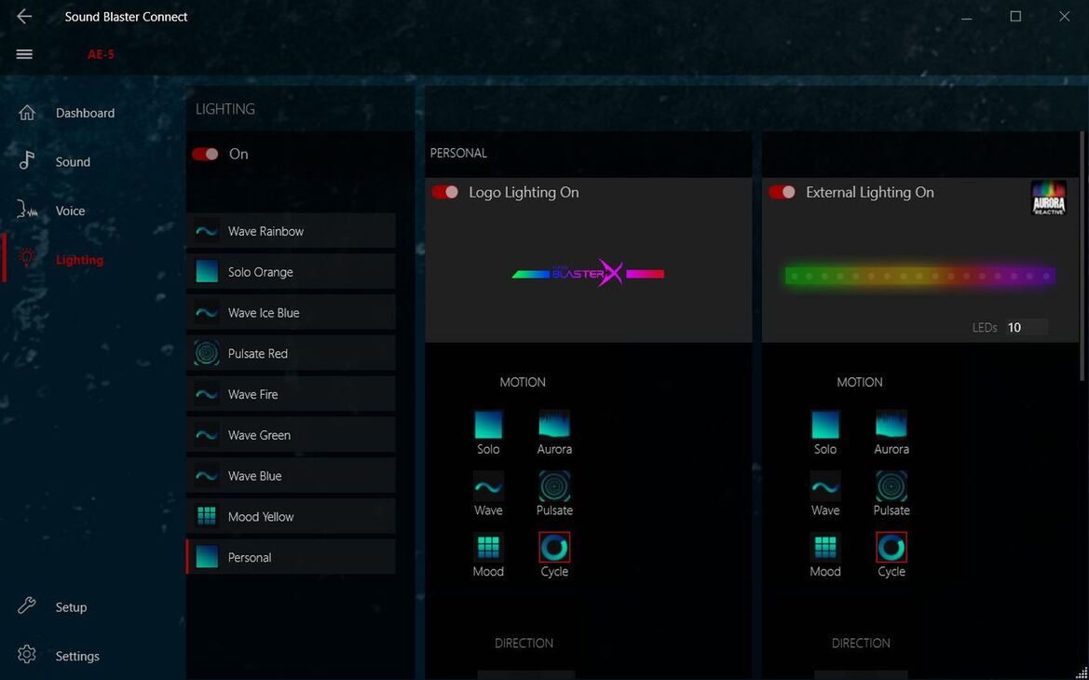Choose the Wave Ice Blue preset
Screen dimensions: 1089x680
pyautogui.click(x=291, y=313)
